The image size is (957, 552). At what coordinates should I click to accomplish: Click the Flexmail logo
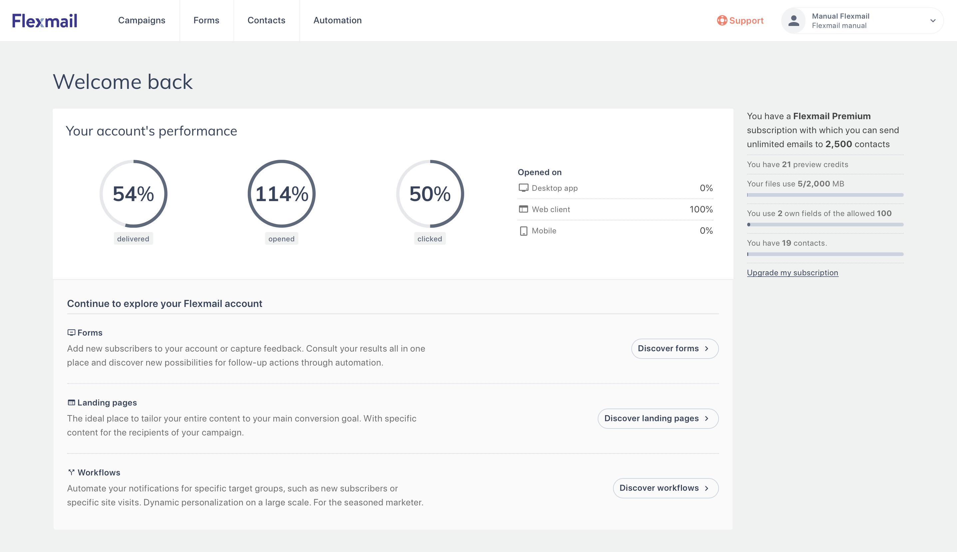[45, 20]
